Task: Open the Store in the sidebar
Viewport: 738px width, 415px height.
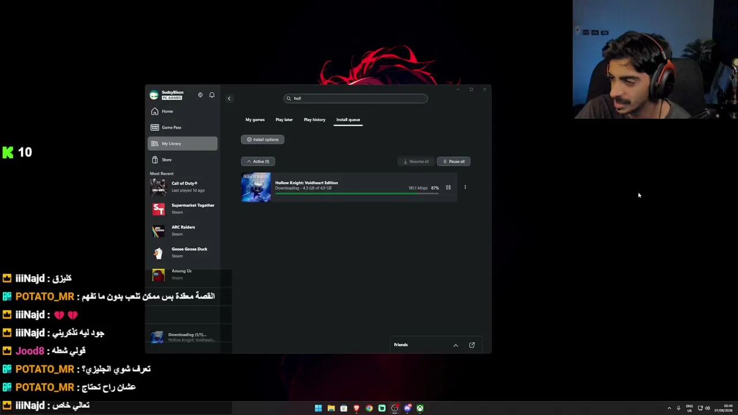Action: pyautogui.click(x=183, y=160)
